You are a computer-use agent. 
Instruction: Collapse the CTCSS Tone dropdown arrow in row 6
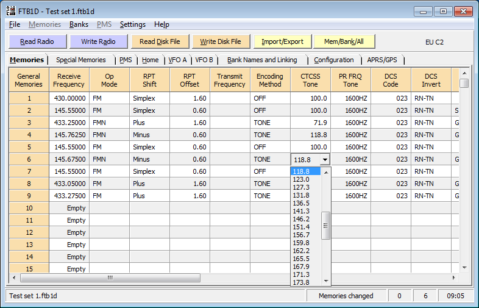coord(325,159)
